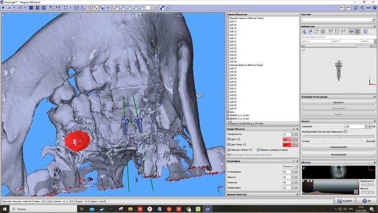Click the Загрузить button under Scanbody registration
Screen dimensions: 378x213
click(x=338, y=102)
